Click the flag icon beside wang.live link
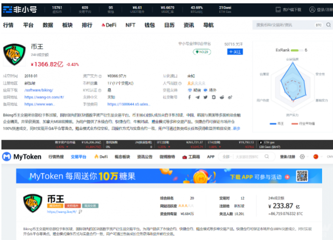 pyautogui.click(x=80, y=212)
